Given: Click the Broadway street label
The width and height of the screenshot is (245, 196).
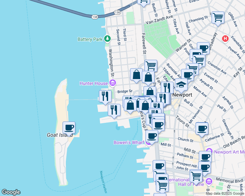Looking at the screenshot, I should click(213, 41).
